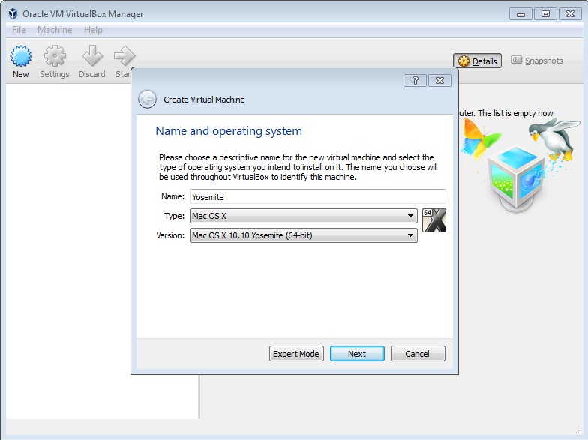The image size is (588, 440).
Task: Expand the Type dropdown showing Mac OS X
Action: pyautogui.click(x=303, y=216)
